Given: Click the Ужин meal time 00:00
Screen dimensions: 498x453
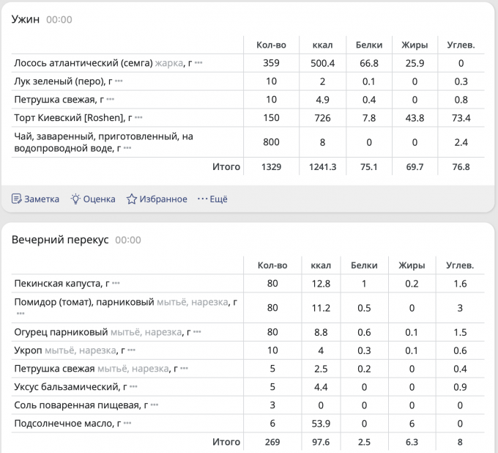Looking at the screenshot, I should click(x=59, y=20).
